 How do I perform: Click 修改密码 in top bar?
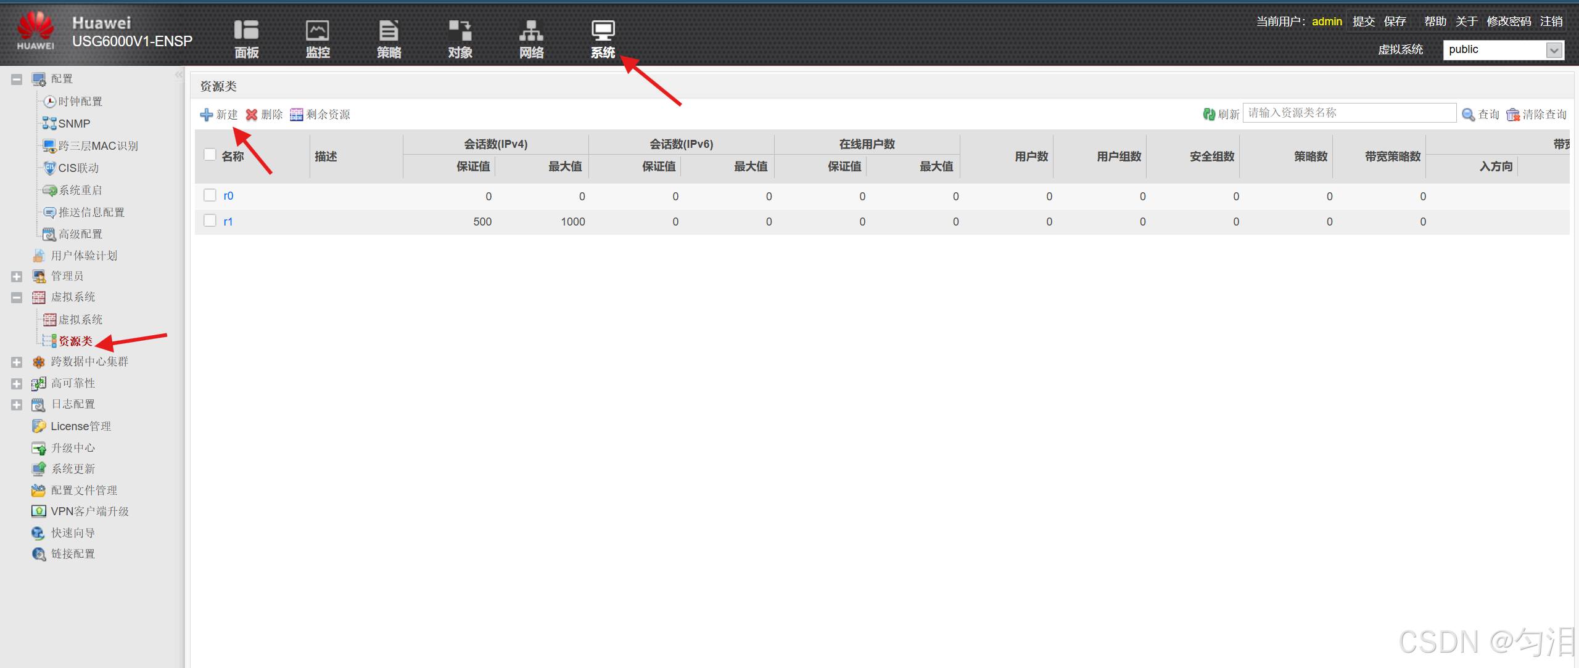(x=1509, y=22)
